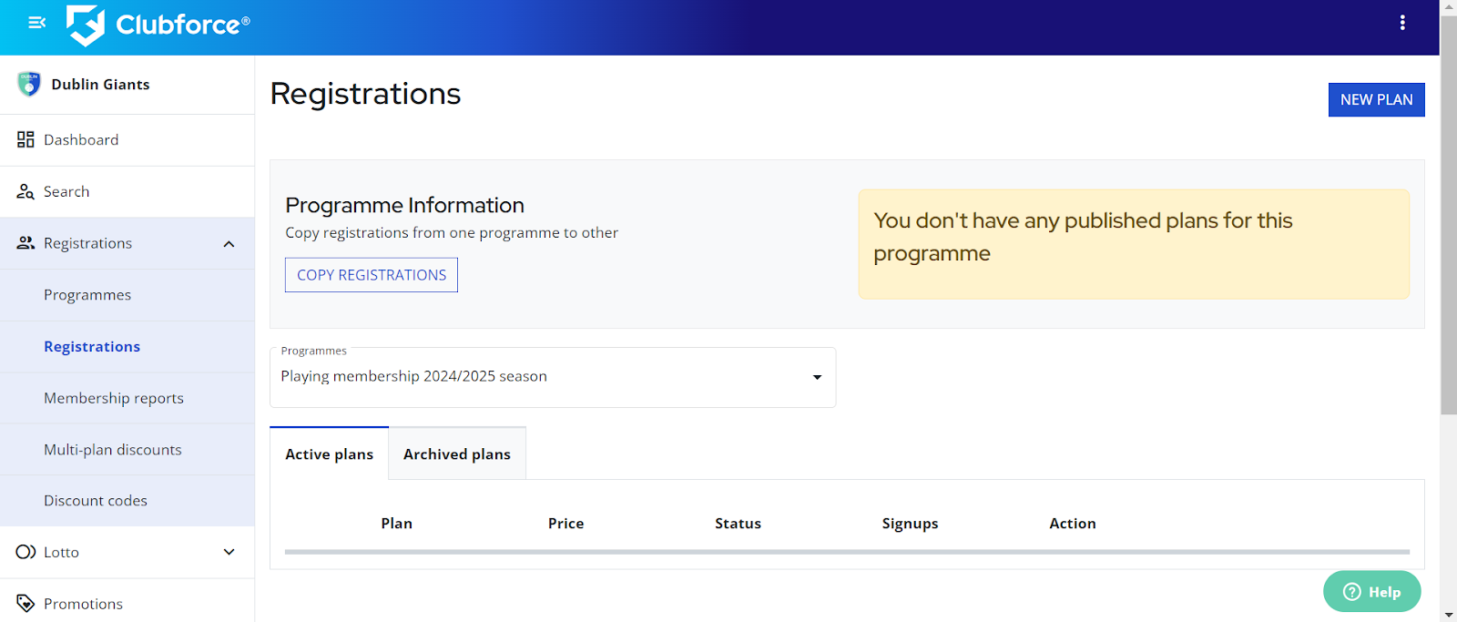The image size is (1457, 622).
Task: Go to Membership reports in sidebar
Action: tap(114, 398)
